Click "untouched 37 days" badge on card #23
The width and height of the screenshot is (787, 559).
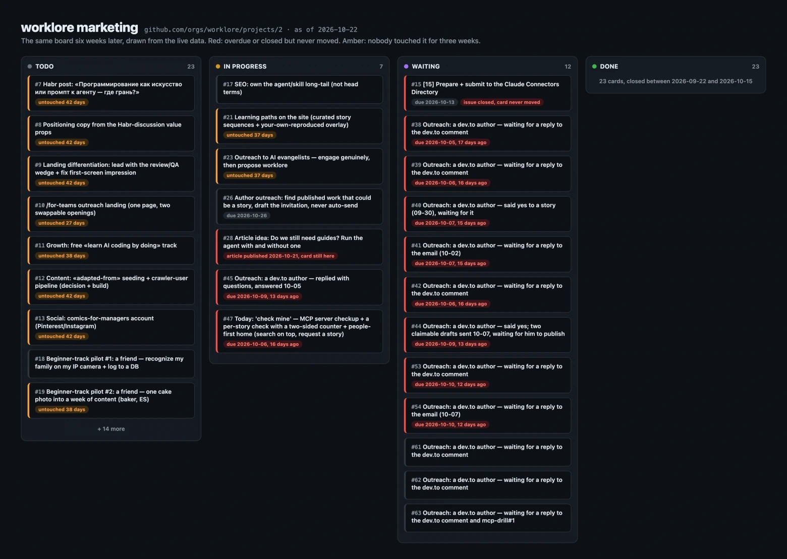pyautogui.click(x=250, y=175)
